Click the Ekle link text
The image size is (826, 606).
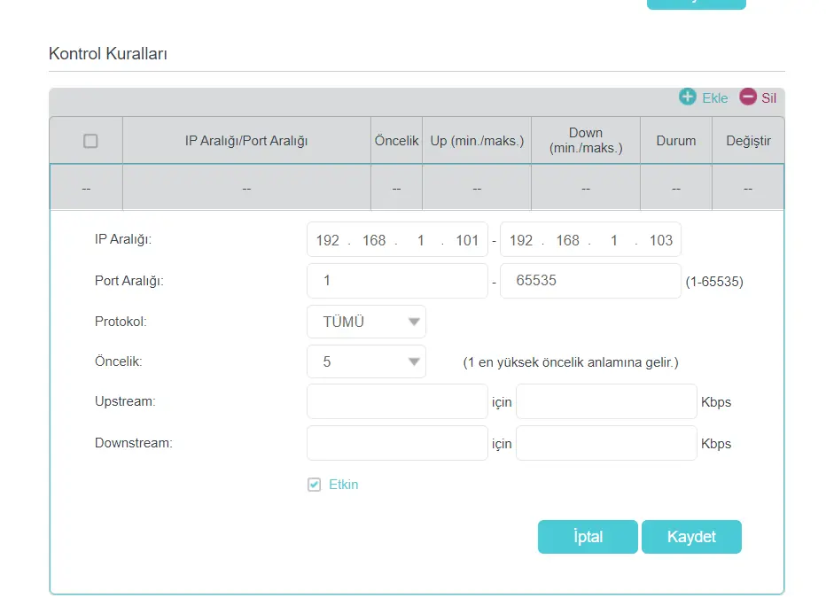(715, 98)
